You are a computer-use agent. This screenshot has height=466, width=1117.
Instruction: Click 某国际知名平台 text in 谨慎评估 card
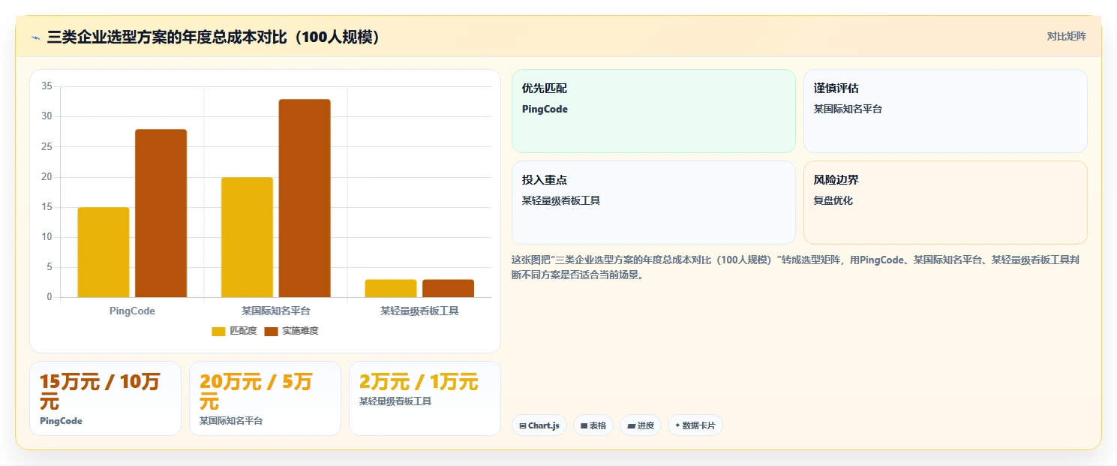pyautogui.click(x=848, y=109)
